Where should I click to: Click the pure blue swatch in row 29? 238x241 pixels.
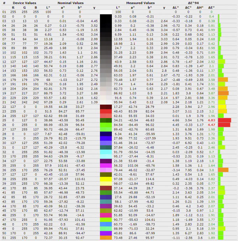(106, 138)
